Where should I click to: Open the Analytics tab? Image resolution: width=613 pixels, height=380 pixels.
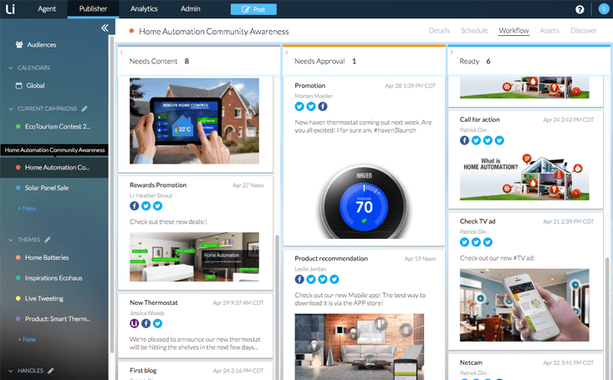click(144, 8)
